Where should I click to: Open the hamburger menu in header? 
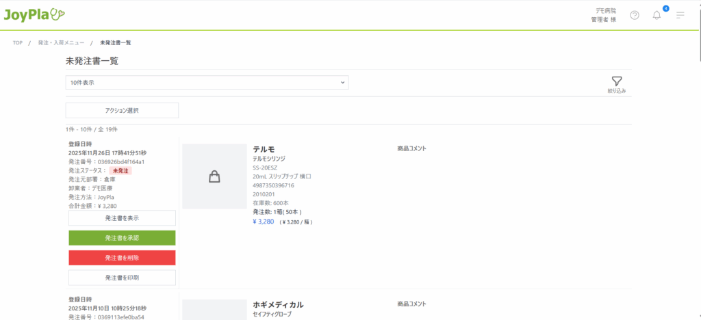point(680,15)
